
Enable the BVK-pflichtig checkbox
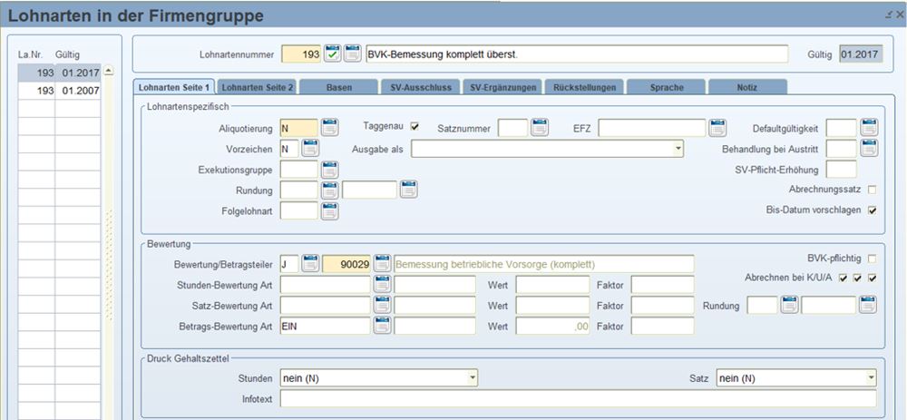873,259
